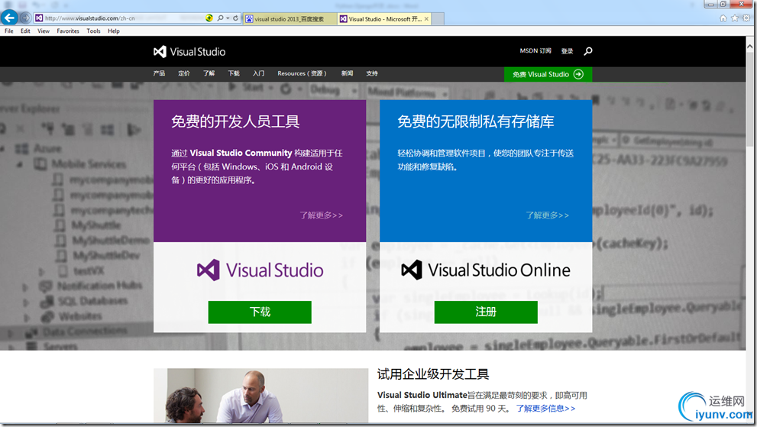The height and width of the screenshot is (427, 757).
Task: Open the MSDN 订阅 link
Action: point(535,50)
